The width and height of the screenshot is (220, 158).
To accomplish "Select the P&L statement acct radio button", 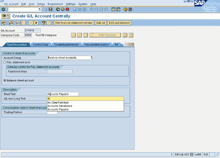I will pyautogui.click(x=5, y=62).
